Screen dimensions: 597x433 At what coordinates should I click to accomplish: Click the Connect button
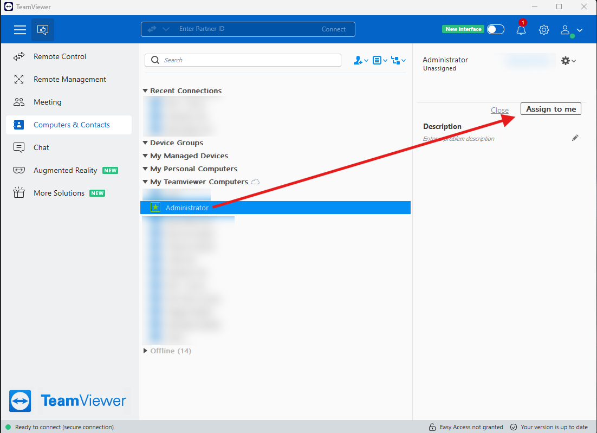tap(334, 29)
